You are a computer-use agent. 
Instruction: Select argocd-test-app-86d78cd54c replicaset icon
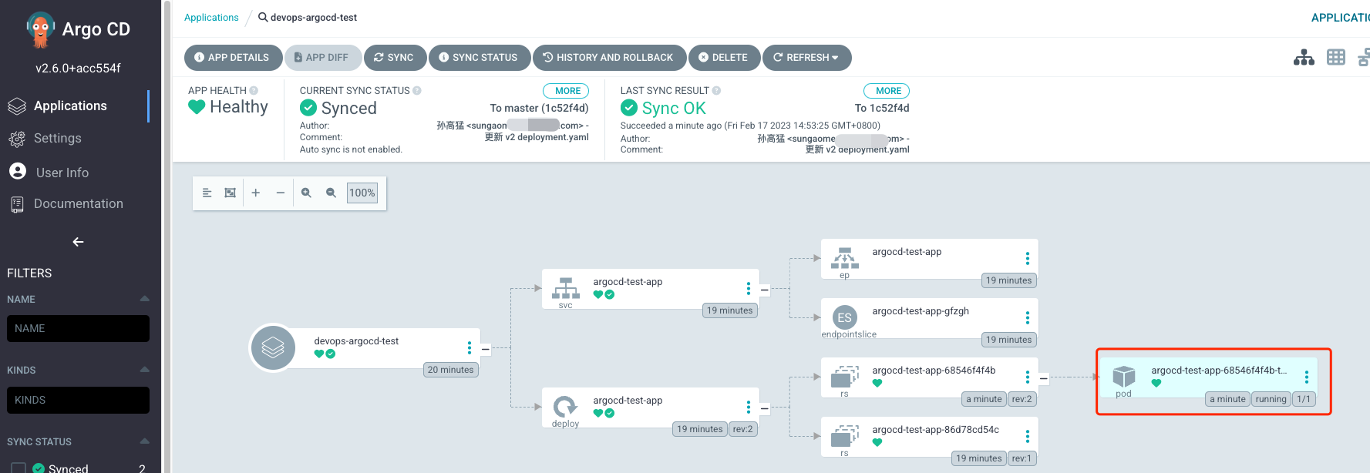click(x=845, y=437)
